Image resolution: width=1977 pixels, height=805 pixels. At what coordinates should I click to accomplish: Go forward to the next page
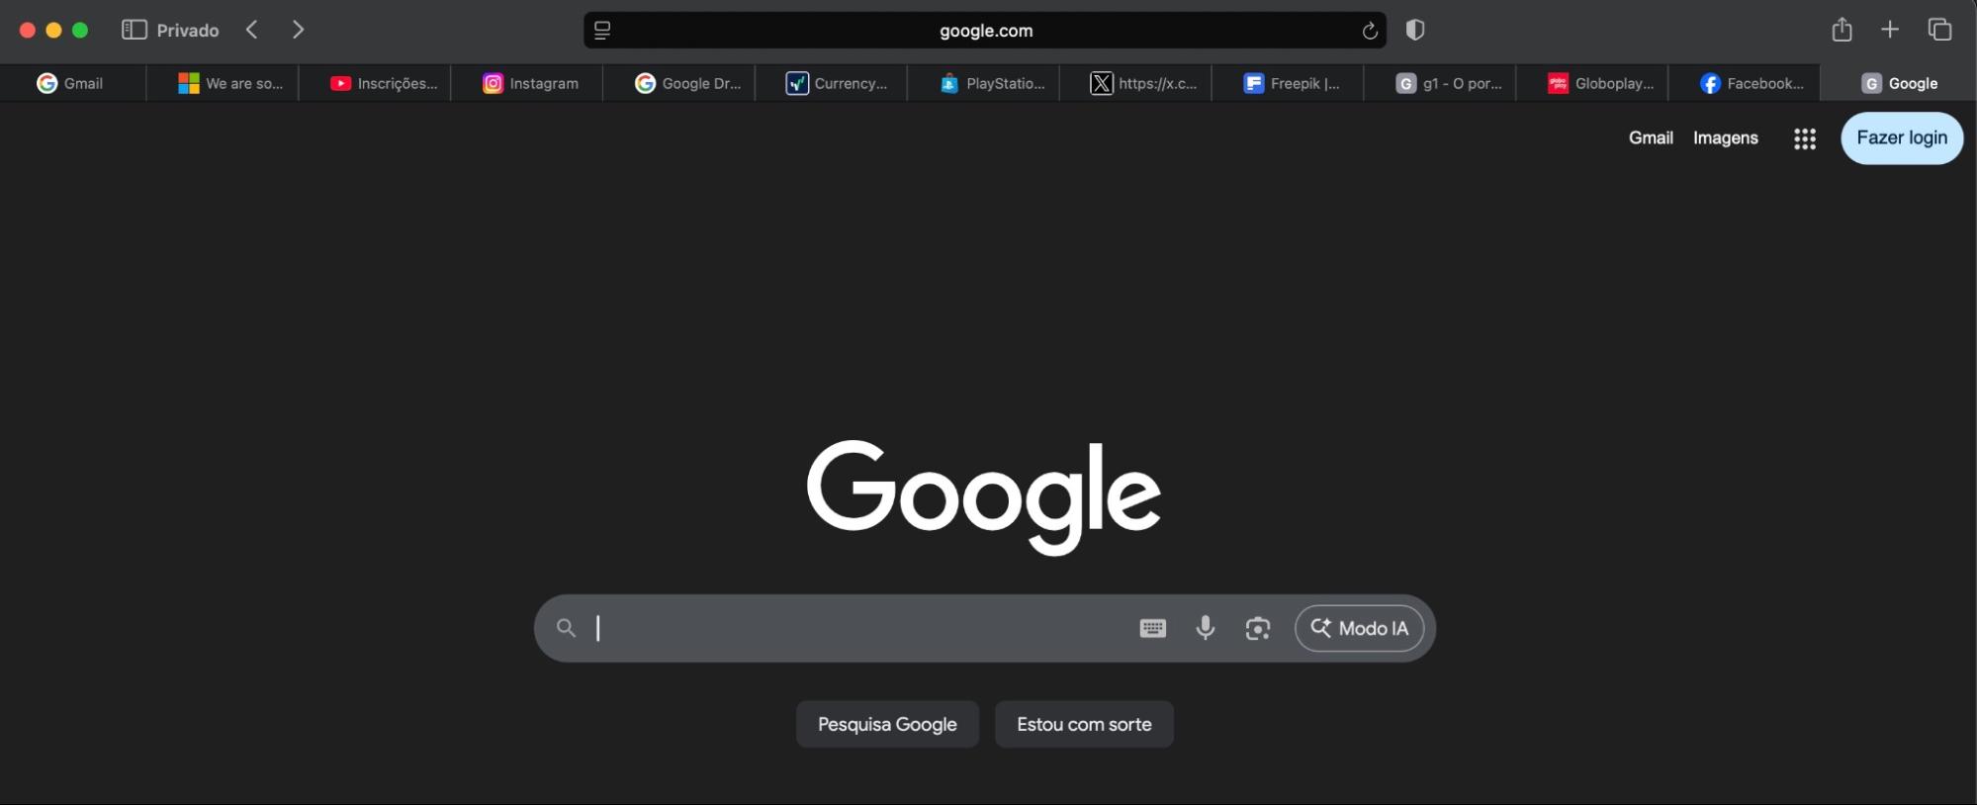(298, 30)
